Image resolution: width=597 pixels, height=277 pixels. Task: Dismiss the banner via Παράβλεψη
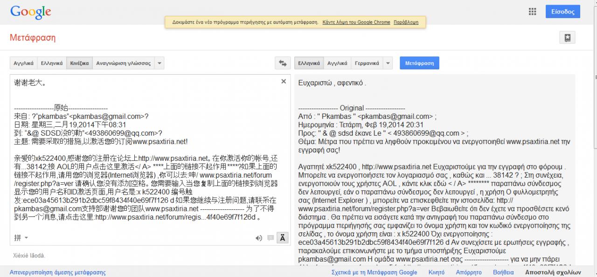pyautogui.click(x=406, y=22)
